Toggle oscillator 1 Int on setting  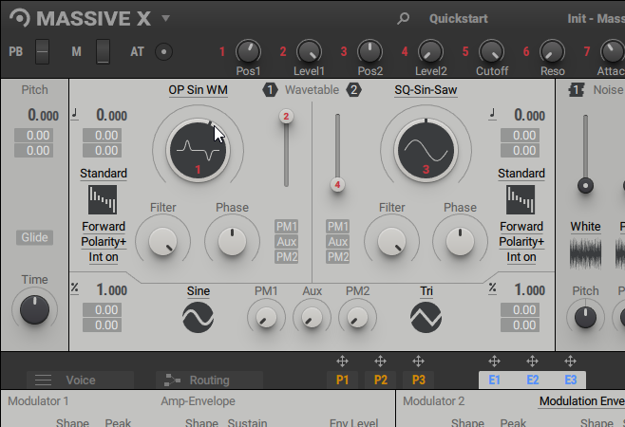point(104,257)
